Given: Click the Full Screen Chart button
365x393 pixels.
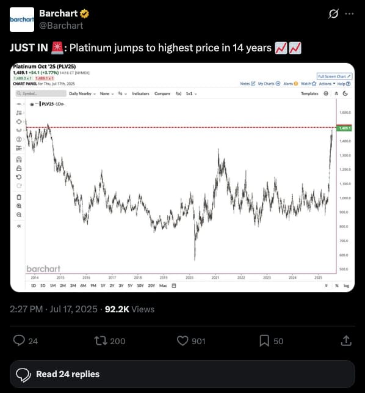Looking at the screenshot, I should 334,76.
